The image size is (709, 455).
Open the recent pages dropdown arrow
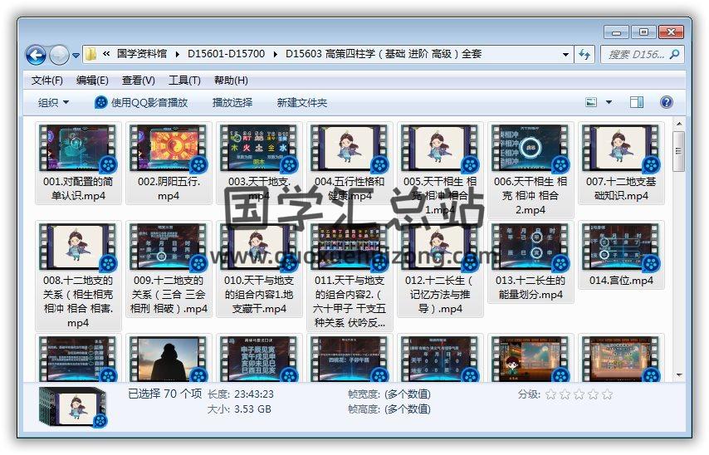76,56
